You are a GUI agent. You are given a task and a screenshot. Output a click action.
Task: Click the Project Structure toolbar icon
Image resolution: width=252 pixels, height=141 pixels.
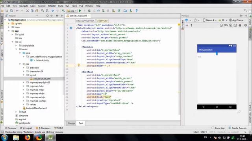pyautogui.click(x=125, y=11)
